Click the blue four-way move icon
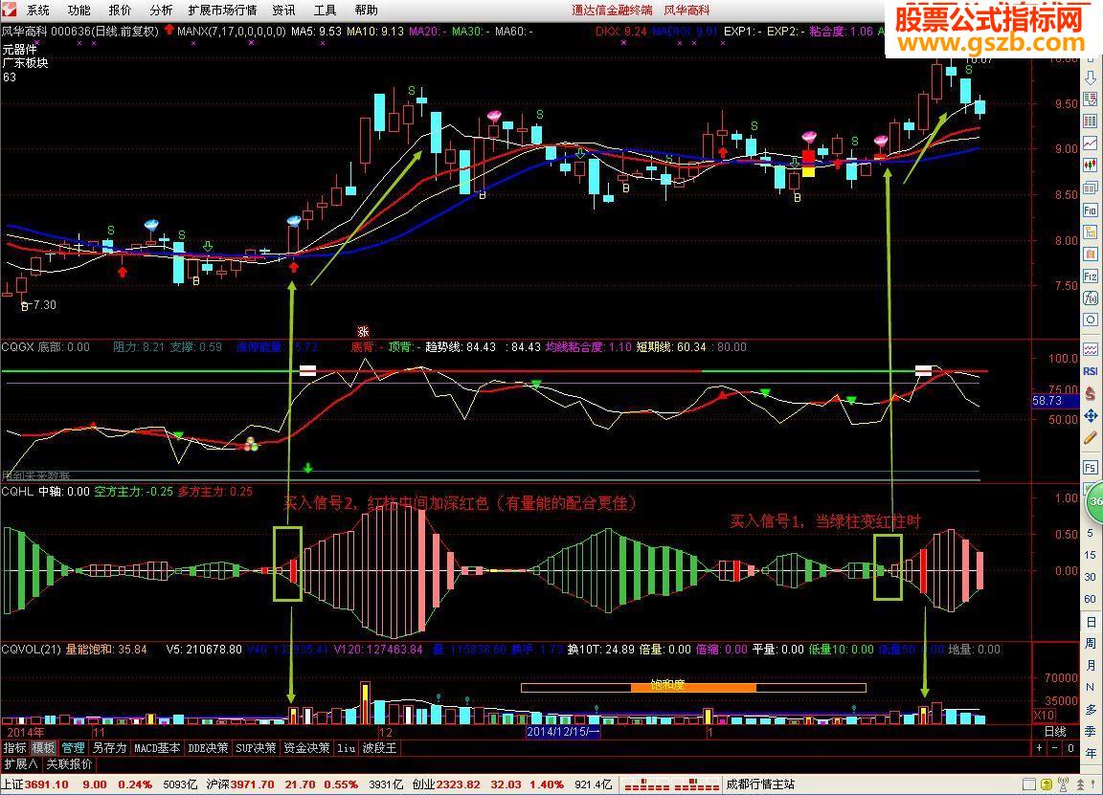Image resolution: width=1103 pixels, height=795 pixels. pos(1091,416)
